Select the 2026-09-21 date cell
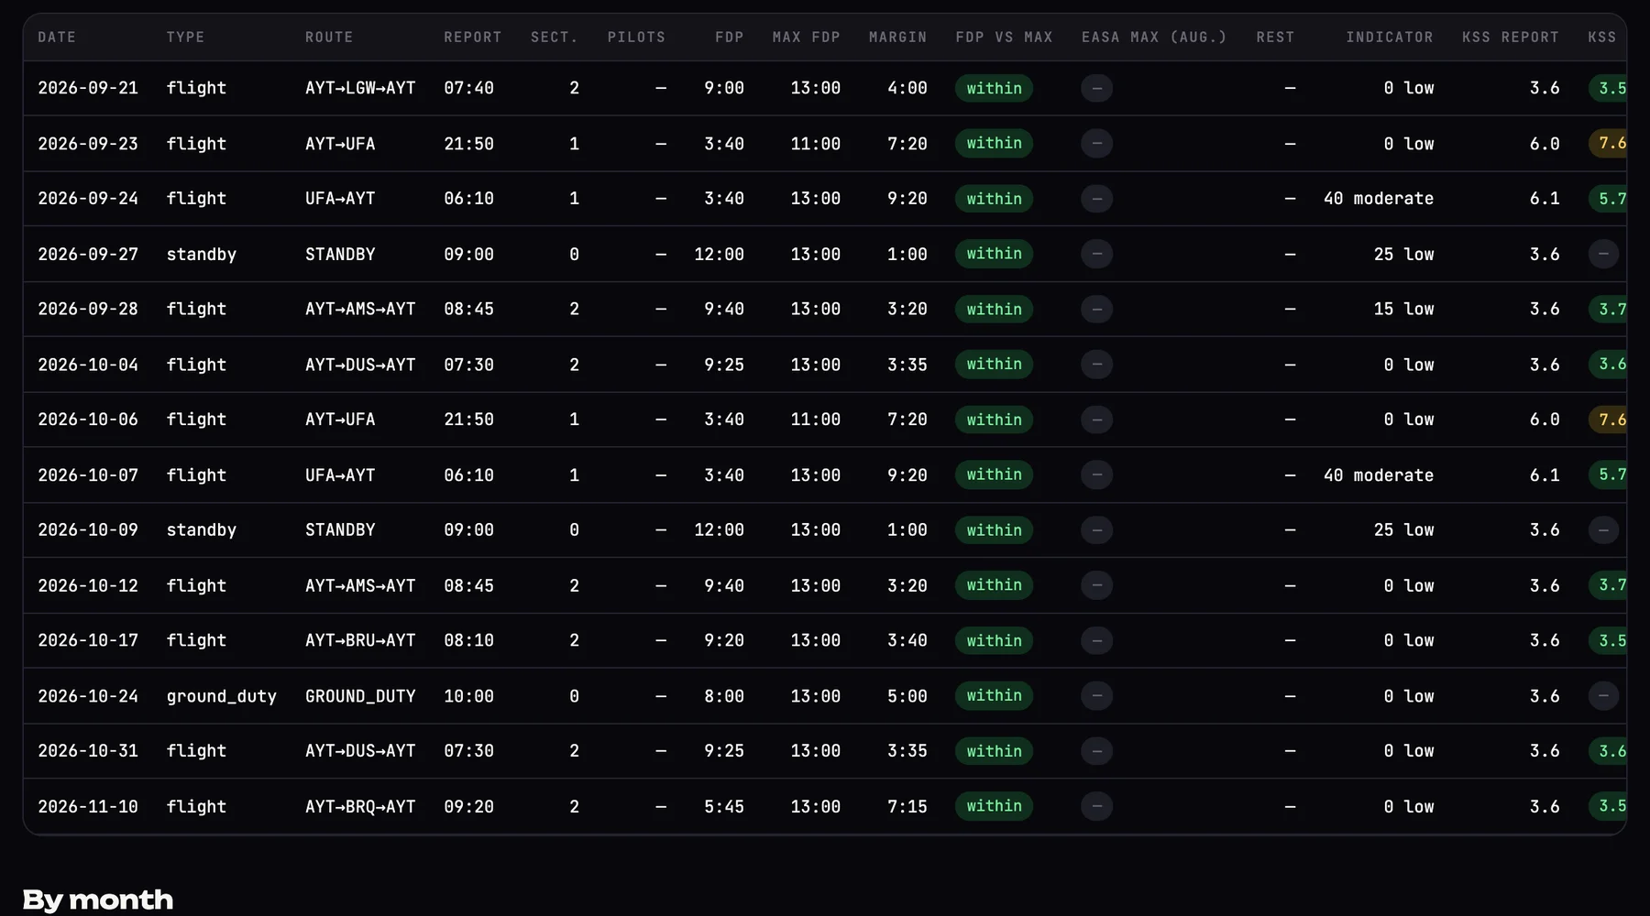Screen dimensions: 1650x916 88,88
